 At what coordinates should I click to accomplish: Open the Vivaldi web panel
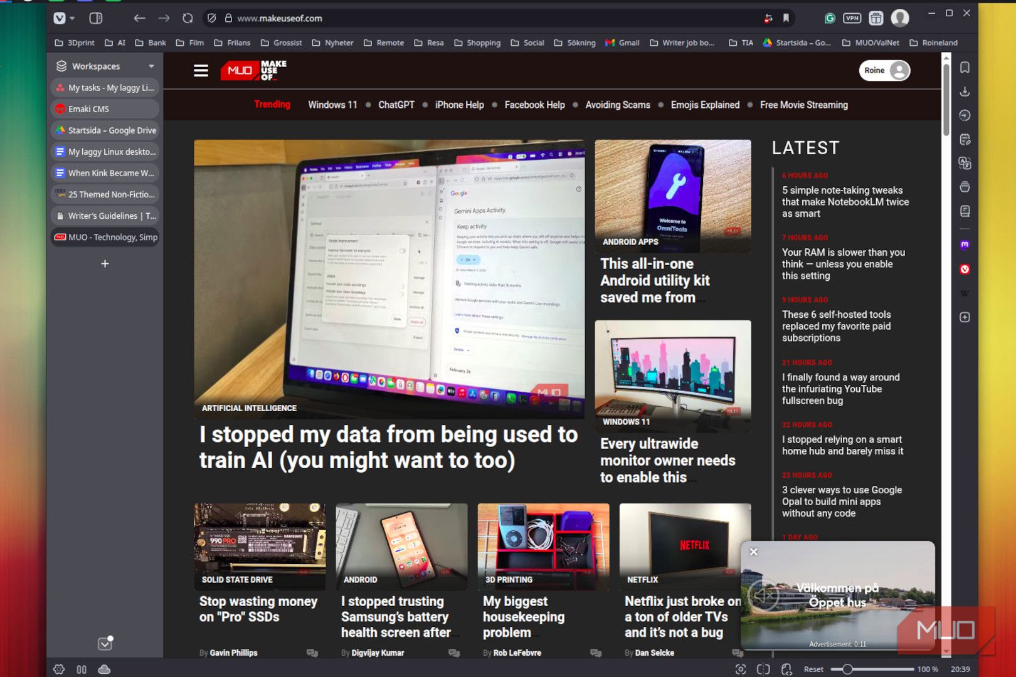pos(965,269)
